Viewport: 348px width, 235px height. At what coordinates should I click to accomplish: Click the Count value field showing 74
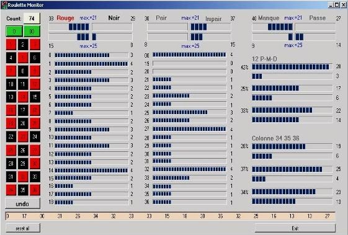pos(32,18)
